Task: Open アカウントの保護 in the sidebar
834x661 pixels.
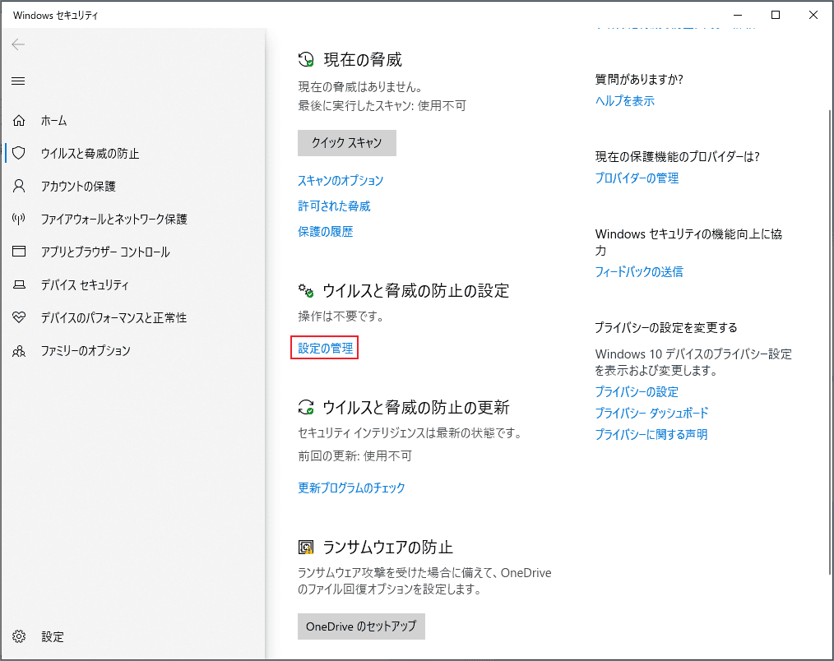Action: click(x=133, y=186)
